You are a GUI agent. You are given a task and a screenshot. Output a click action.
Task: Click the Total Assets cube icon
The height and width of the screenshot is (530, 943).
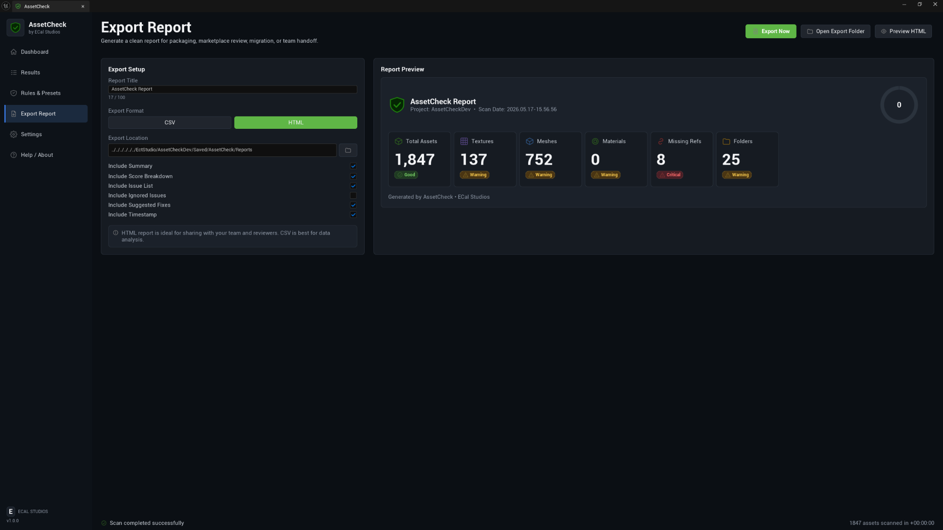click(399, 141)
